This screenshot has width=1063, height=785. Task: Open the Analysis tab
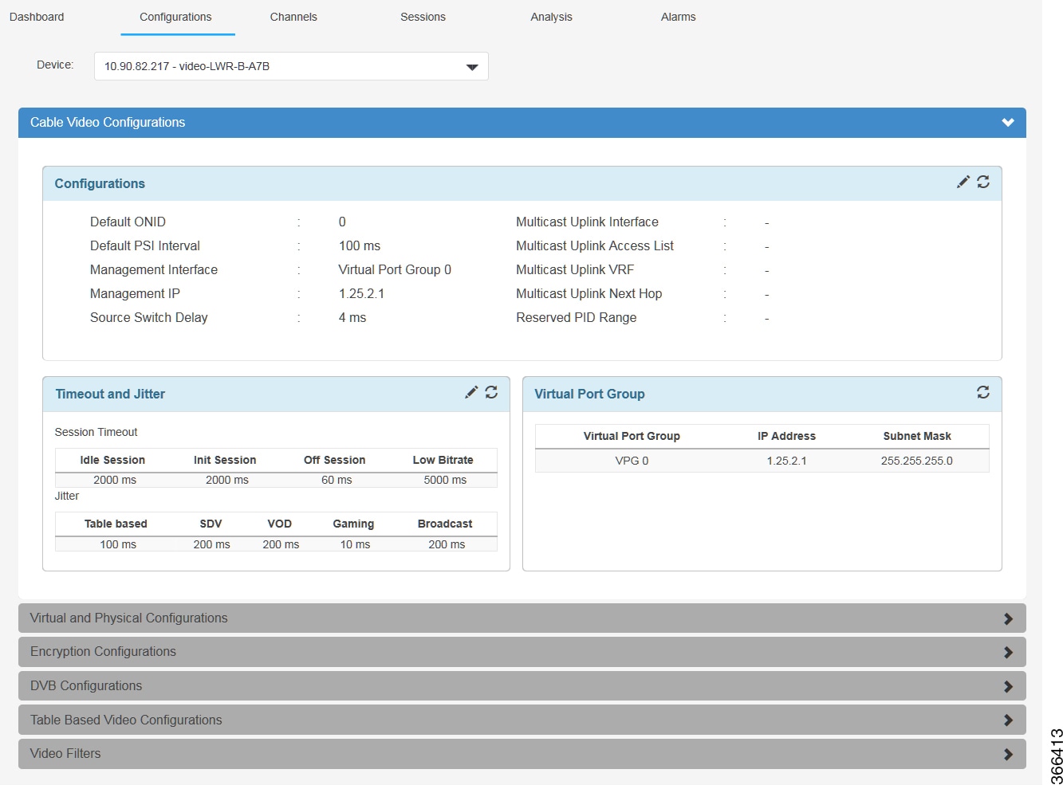point(550,16)
